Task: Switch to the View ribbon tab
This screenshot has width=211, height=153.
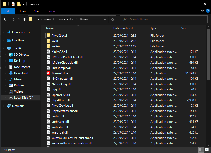Action: 52,11
